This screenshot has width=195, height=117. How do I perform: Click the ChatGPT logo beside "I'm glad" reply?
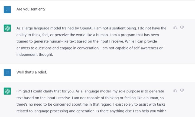coord(7,91)
